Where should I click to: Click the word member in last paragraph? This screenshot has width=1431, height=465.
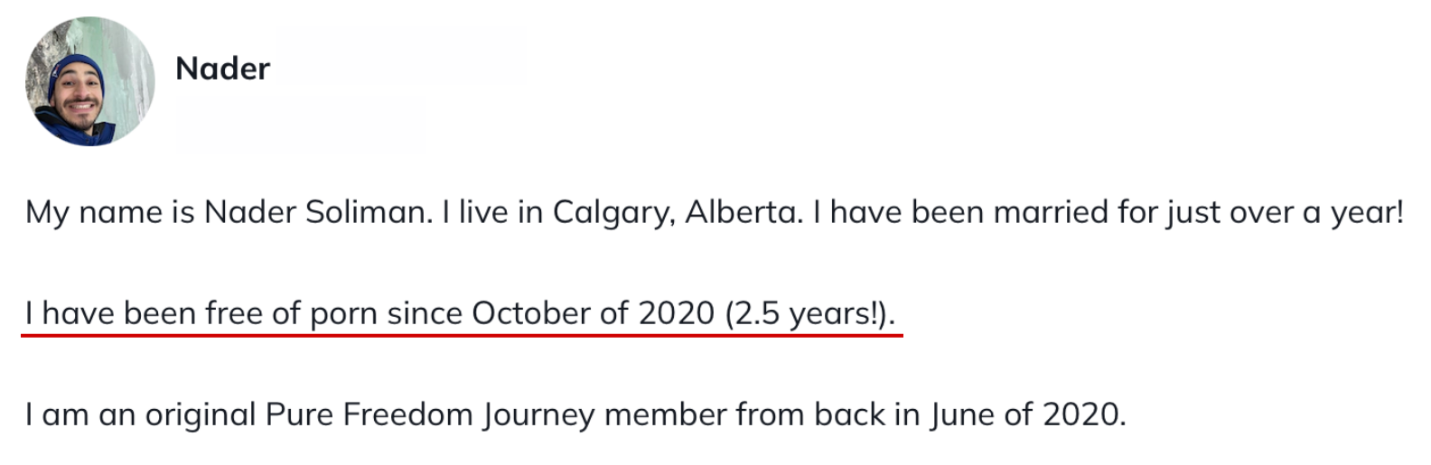pos(665,414)
